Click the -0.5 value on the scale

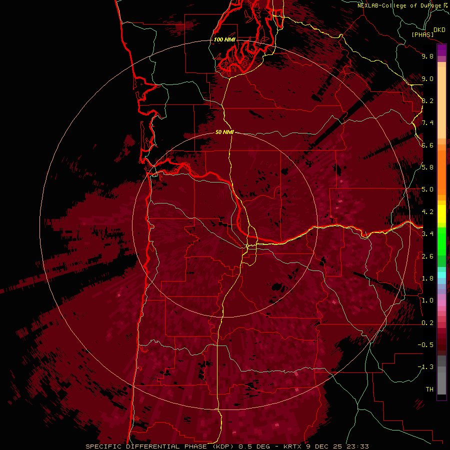425,344
